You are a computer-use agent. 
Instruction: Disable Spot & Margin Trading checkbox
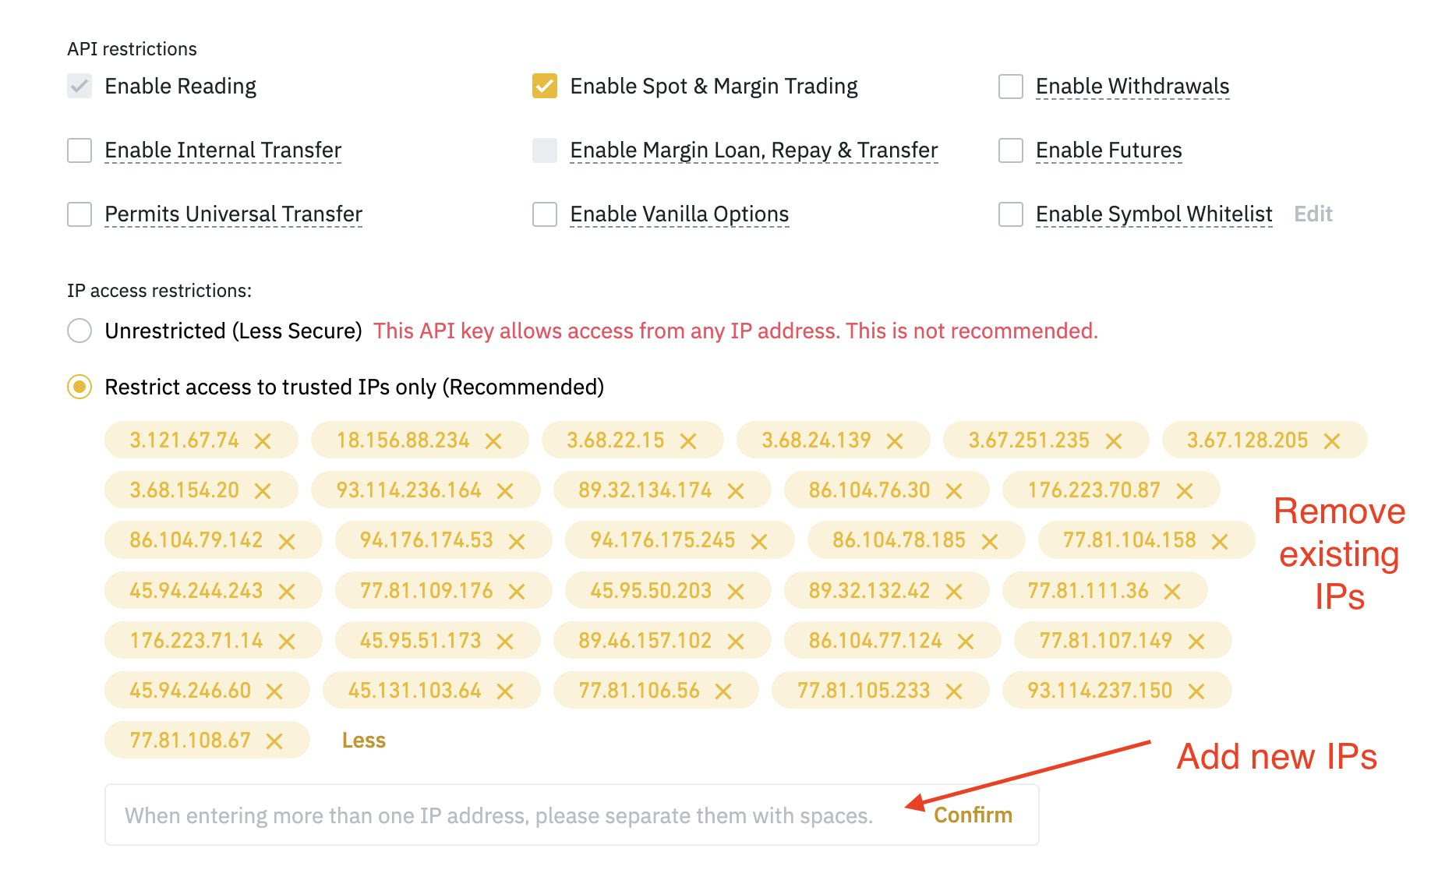[545, 86]
